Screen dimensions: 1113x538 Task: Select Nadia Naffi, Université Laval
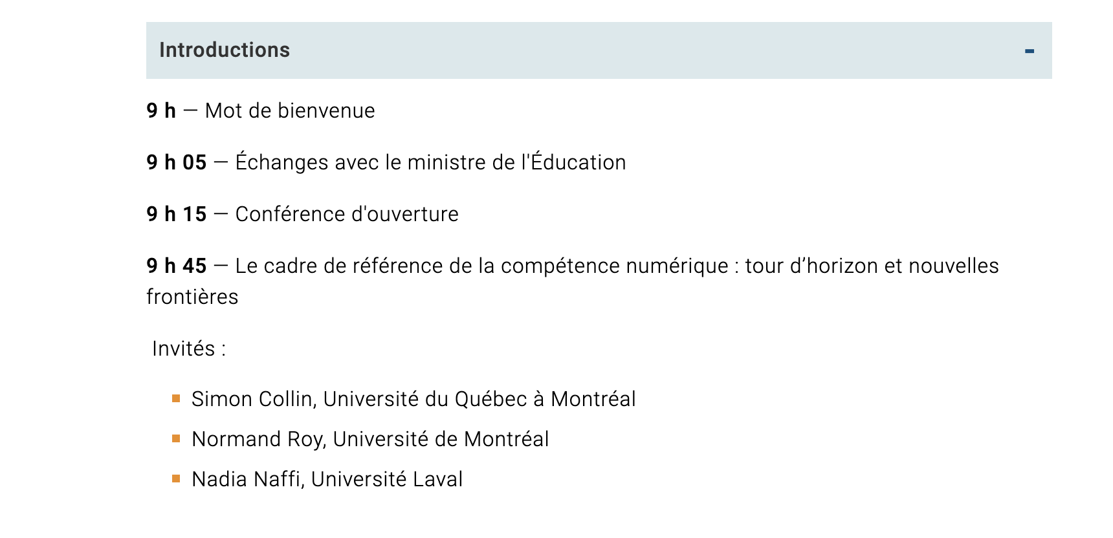click(327, 479)
